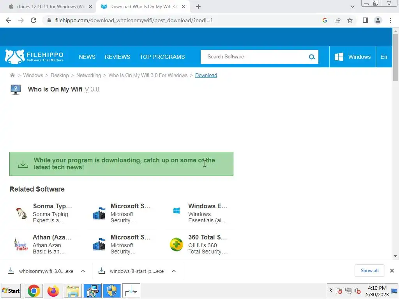Open Google icon in address bar

325,20
